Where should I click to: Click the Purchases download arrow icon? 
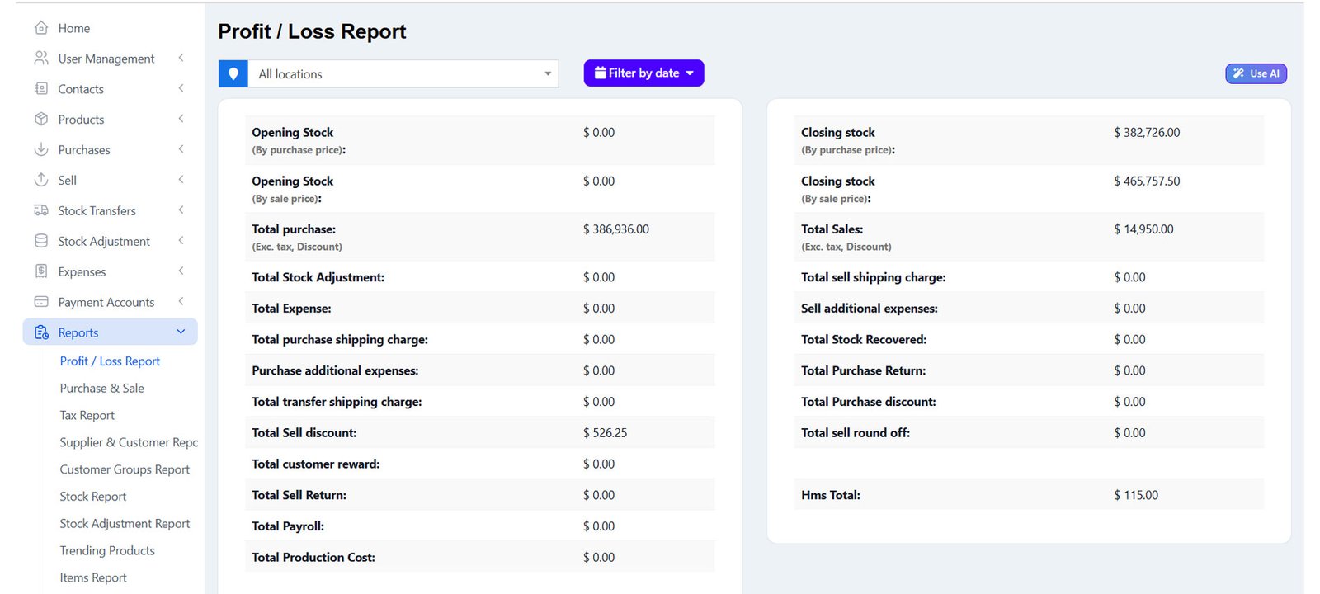tap(41, 150)
